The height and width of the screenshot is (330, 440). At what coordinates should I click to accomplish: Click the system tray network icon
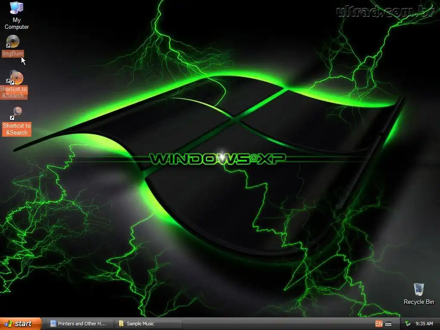[x=408, y=324]
